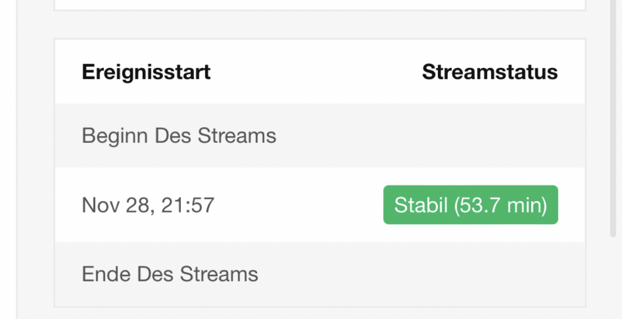Screen dimensions: 622x319
Task: Click the gray area below the stream table
Action: [x=320, y=313]
